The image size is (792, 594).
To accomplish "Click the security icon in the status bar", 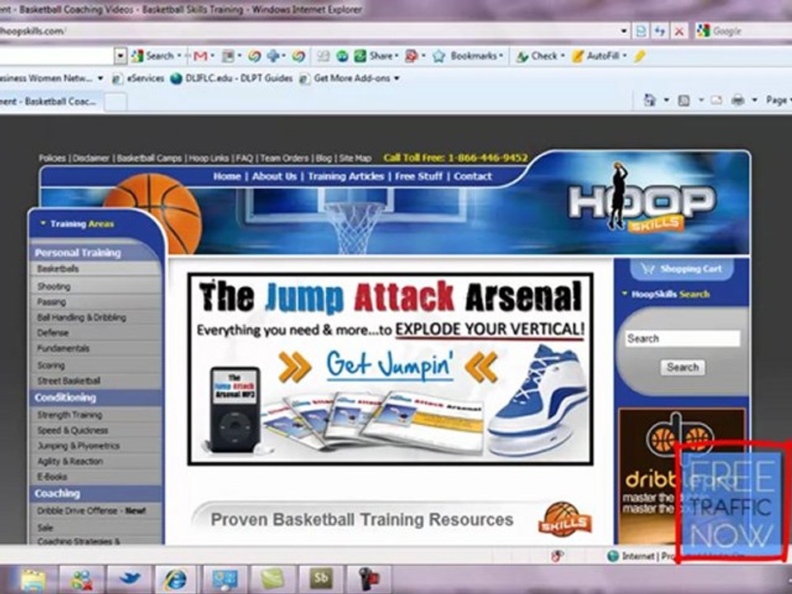I will coord(557,555).
